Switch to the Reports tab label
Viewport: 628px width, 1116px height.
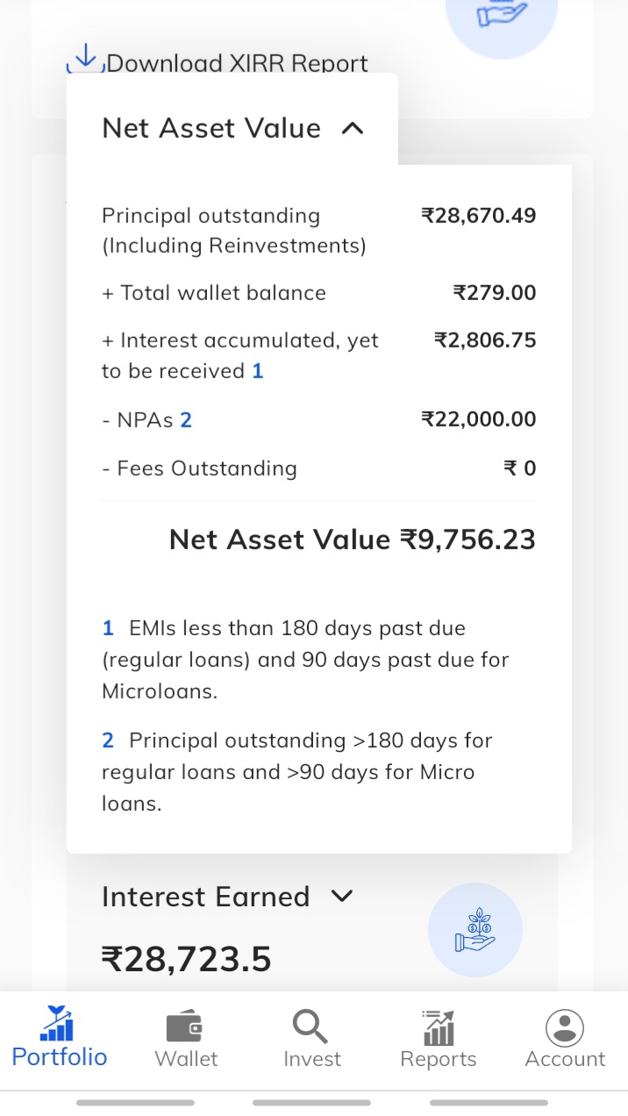438,1059
